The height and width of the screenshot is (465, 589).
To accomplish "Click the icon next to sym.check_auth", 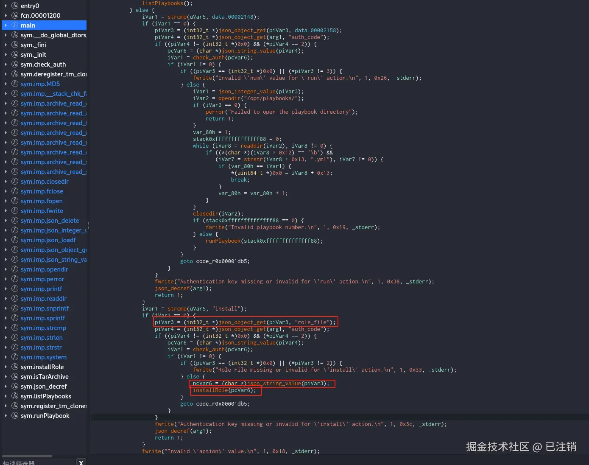I will 15,64.
